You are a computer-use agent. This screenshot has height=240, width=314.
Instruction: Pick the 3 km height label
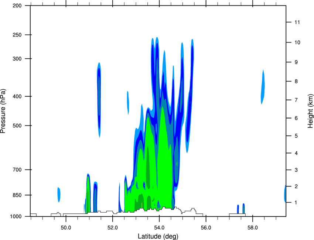coord(296,170)
